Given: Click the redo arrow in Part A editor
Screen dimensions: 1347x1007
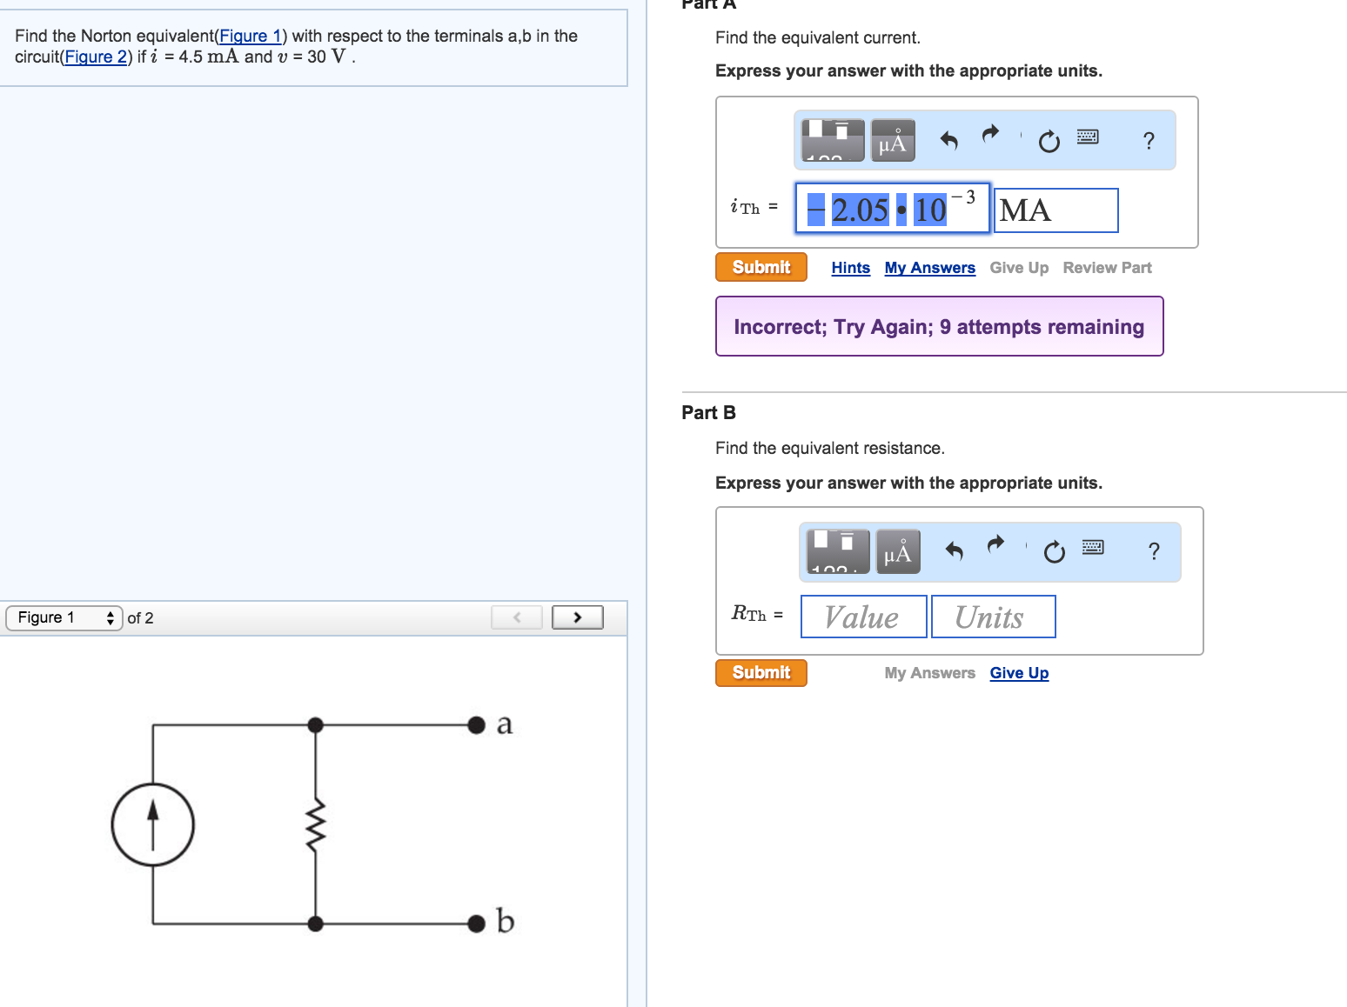Looking at the screenshot, I should coord(990,135).
